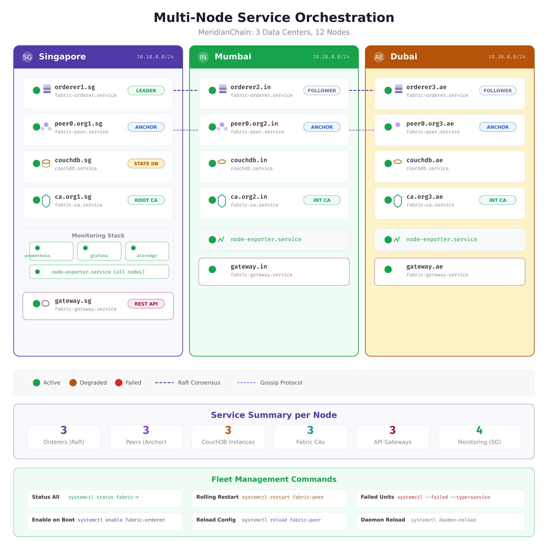Click the SG badge in Singapore header
548x548 pixels.
(27, 57)
